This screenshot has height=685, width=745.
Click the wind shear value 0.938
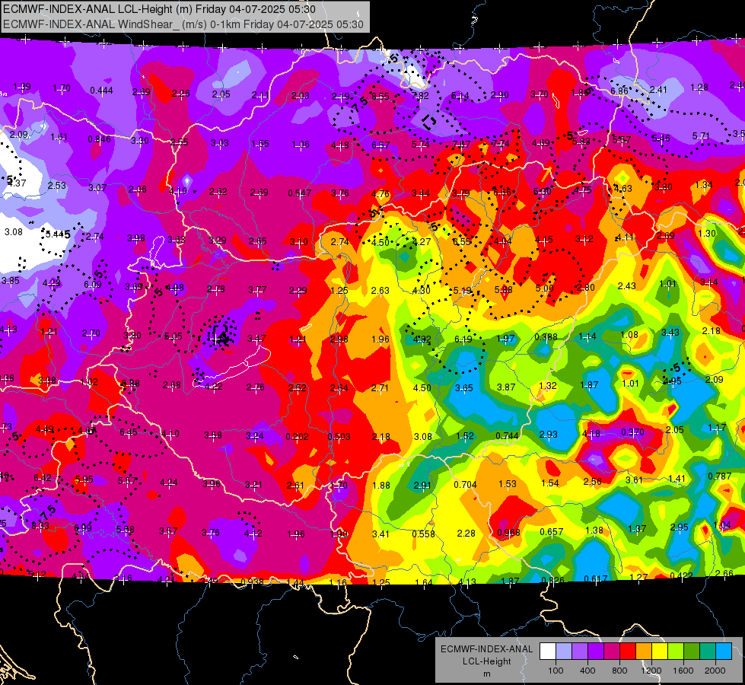(x=253, y=581)
